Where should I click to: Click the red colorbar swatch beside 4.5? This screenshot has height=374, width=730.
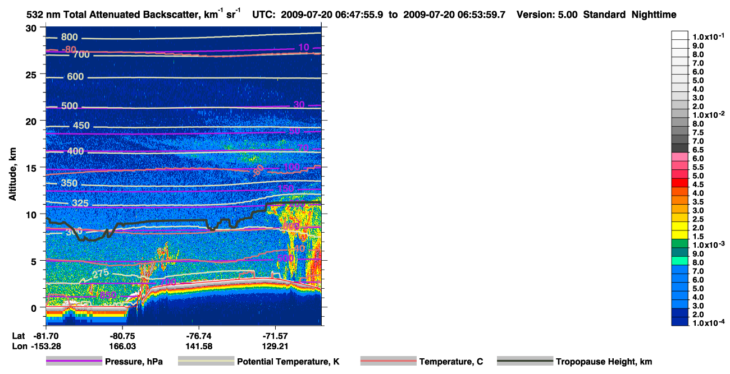coord(679,183)
